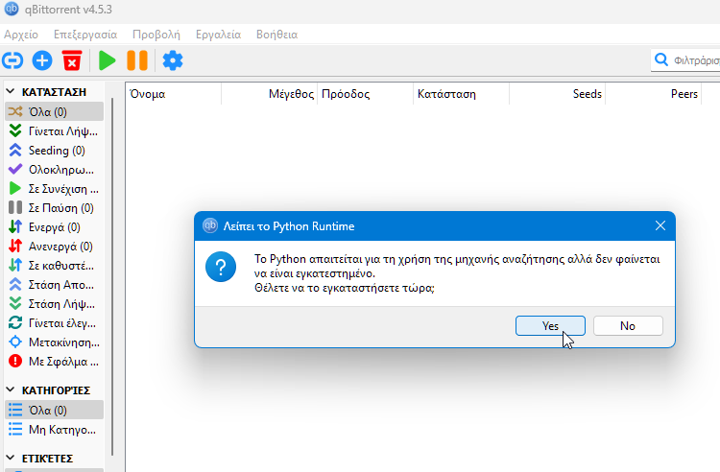Sort by the Peers column header
The width and height of the screenshot is (720, 472).
point(653,94)
